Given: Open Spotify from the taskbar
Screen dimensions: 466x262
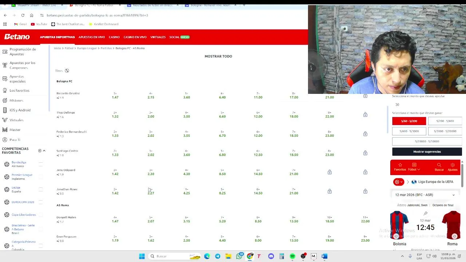Looking at the screenshot, I should pos(292,256).
